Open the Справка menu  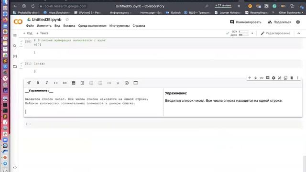click(x=139, y=26)
